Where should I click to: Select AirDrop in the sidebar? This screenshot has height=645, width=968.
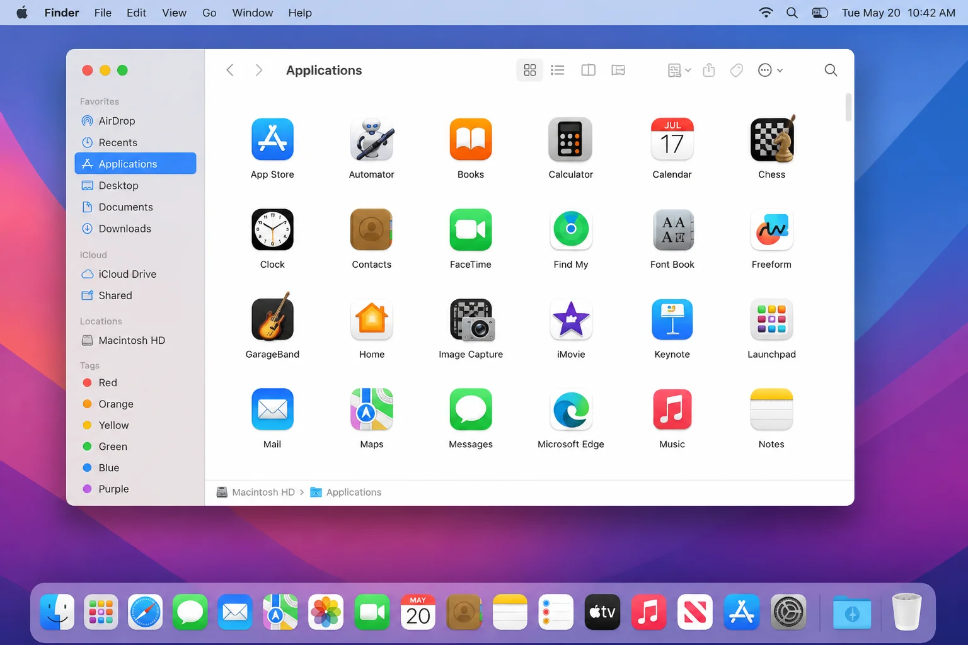click(135, 121)
